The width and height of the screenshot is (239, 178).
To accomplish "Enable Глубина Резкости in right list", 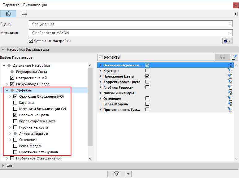I will coord(147,87).
